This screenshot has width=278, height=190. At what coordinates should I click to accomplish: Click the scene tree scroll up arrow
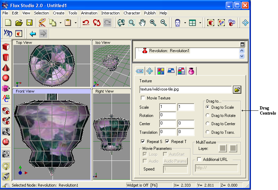coord(242,50)
